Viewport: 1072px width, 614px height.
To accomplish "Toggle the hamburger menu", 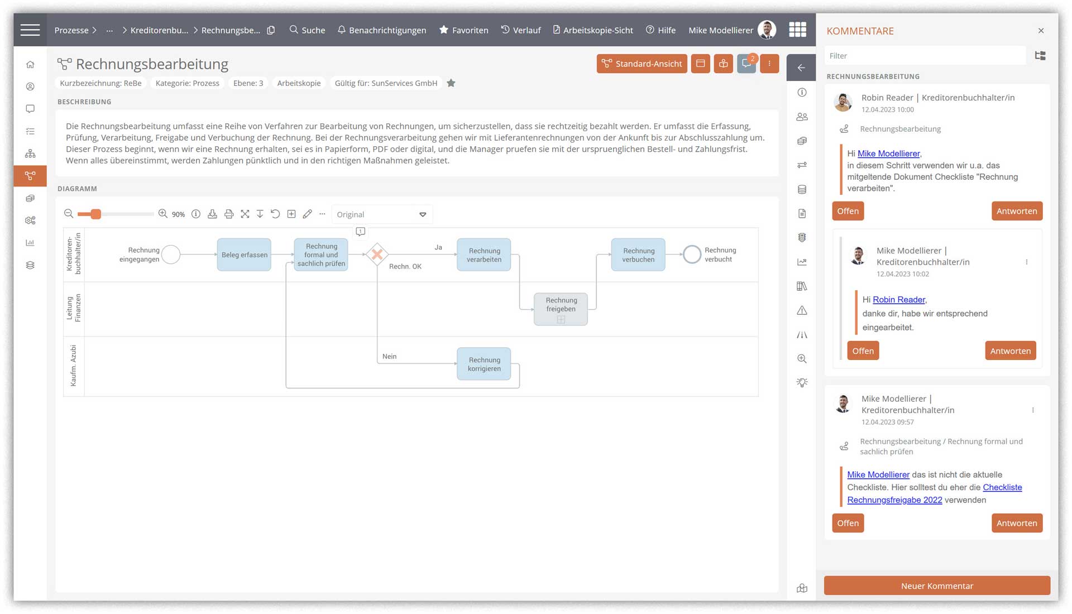I will tap(30, 30).
